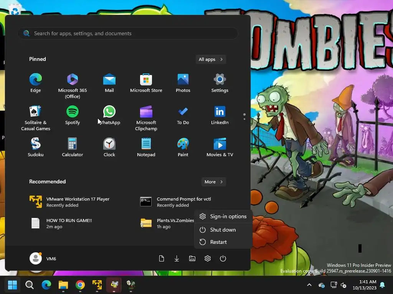Click the Windows Start button on taskbar
The height and width of the screenshot is (294, 393).
coord(12,285)
